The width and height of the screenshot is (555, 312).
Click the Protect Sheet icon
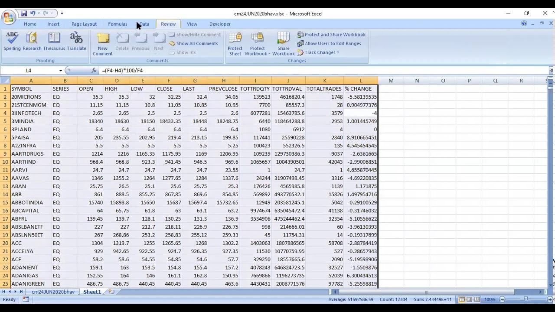point(235,44)
